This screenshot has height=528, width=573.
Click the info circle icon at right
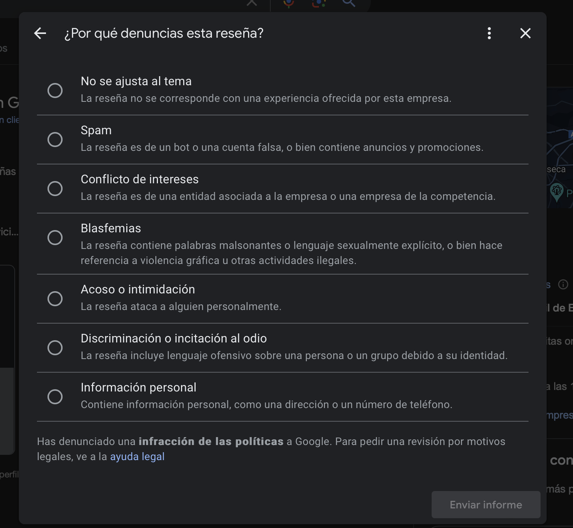coord(563,284)
